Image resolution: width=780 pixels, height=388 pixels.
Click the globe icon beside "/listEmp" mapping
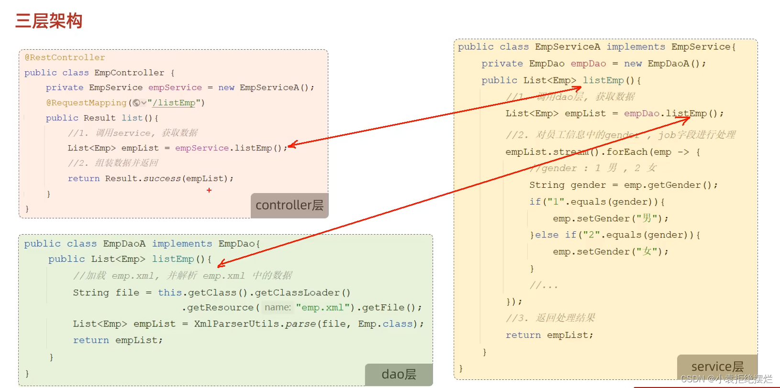pos(136,103)
